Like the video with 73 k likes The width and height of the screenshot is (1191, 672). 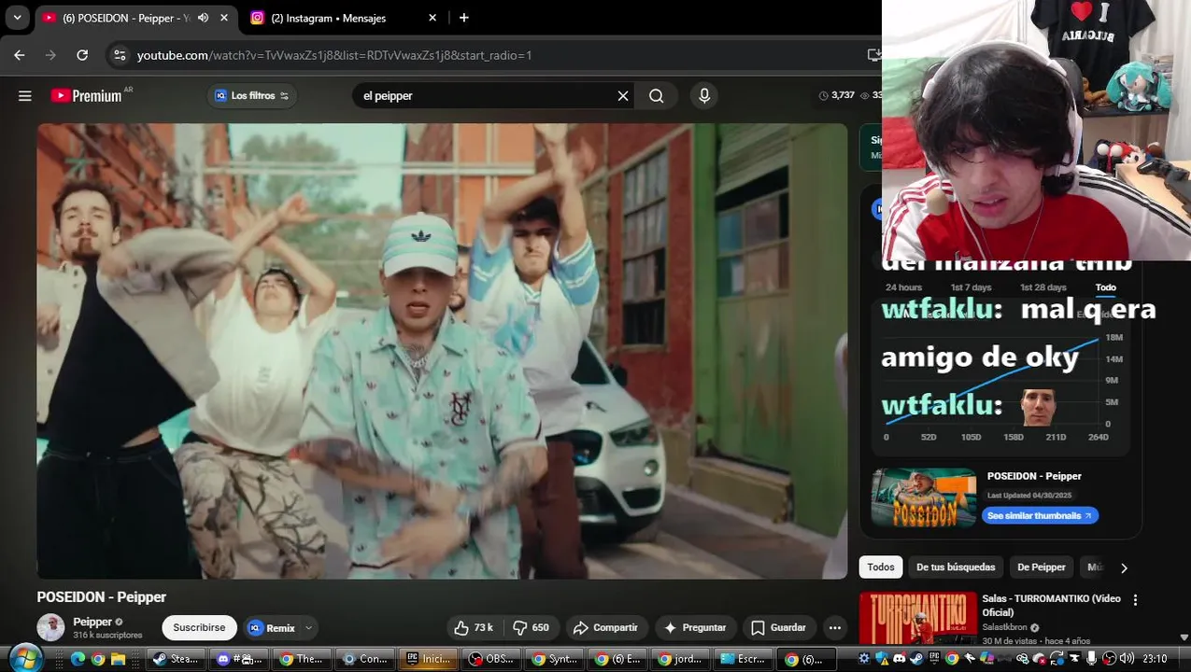point(474,627)
